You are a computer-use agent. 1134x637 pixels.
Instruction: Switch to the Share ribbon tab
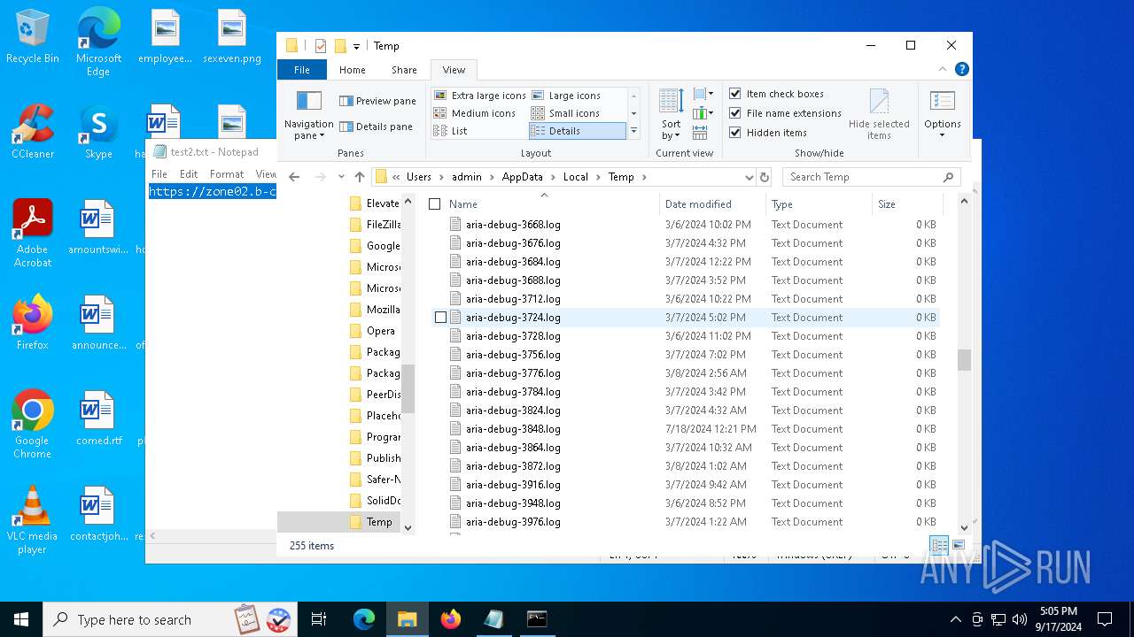click(404, 70)
